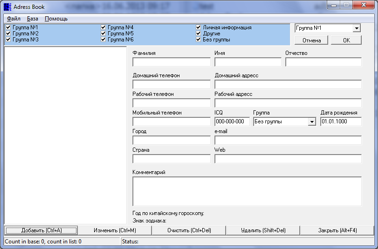This screenshot has height=249, width=378.
Task: Toggle the Без группы filter checkbox
Action: tap(199, 40)
